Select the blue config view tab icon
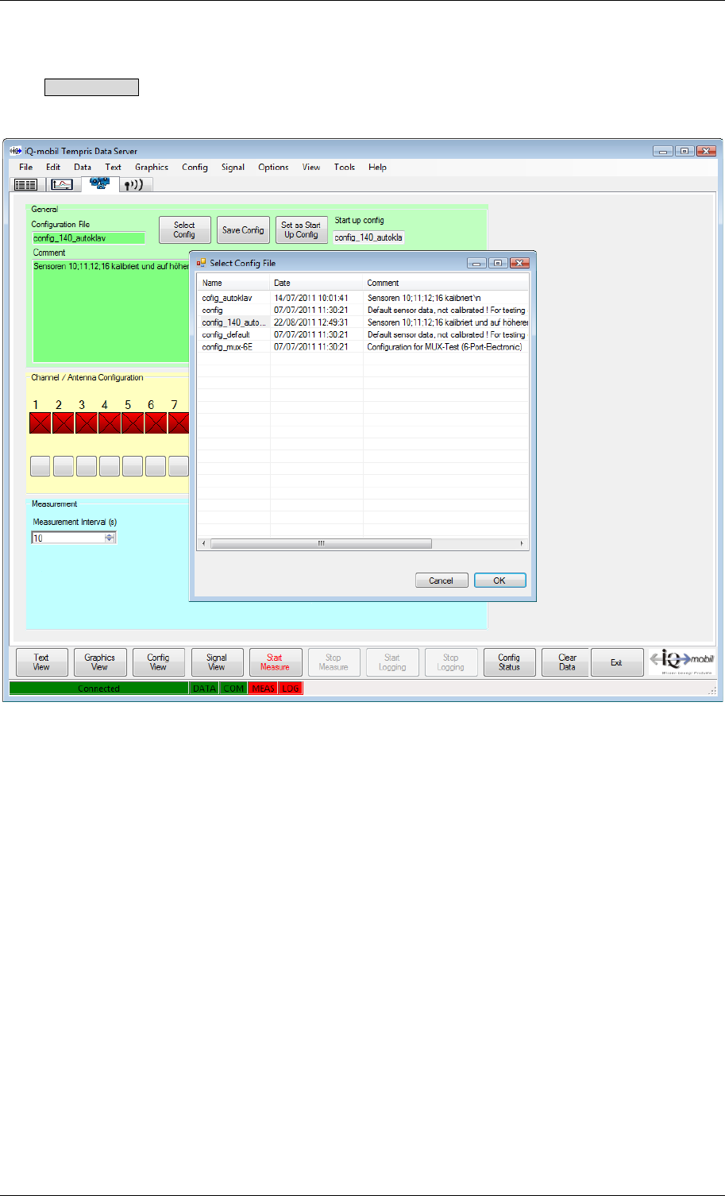 99,183
